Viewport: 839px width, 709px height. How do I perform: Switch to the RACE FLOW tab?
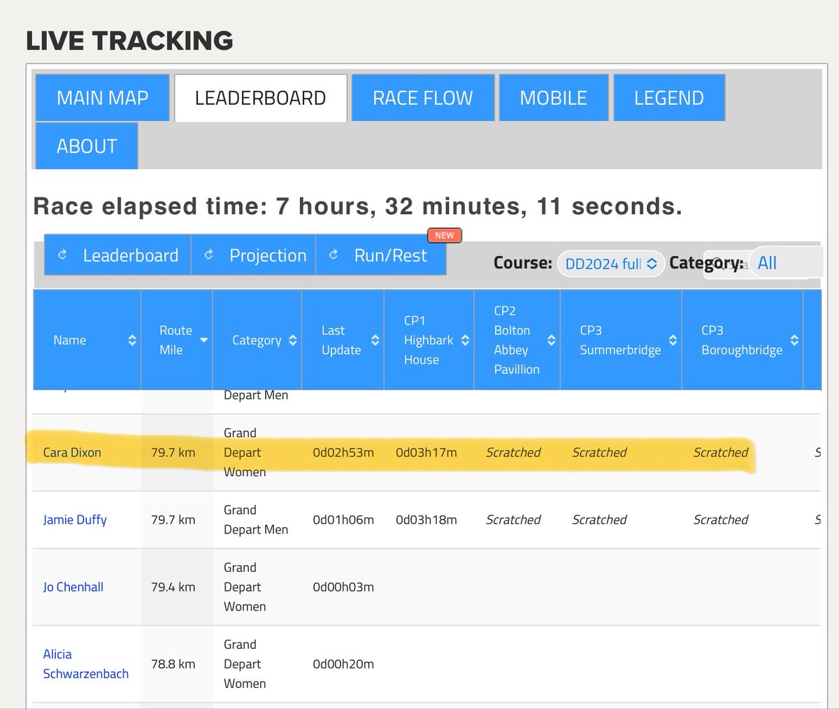coord(423,98)
